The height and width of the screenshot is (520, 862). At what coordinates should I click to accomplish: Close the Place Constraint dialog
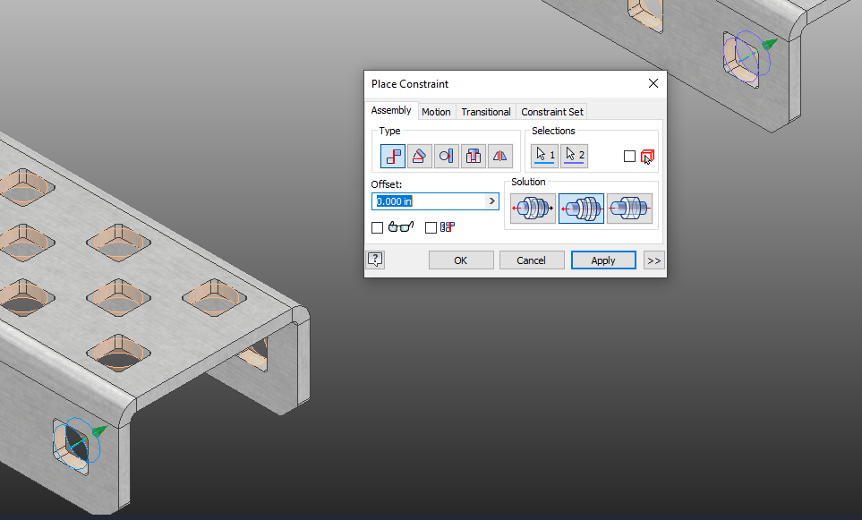click(x=653, y=83)
